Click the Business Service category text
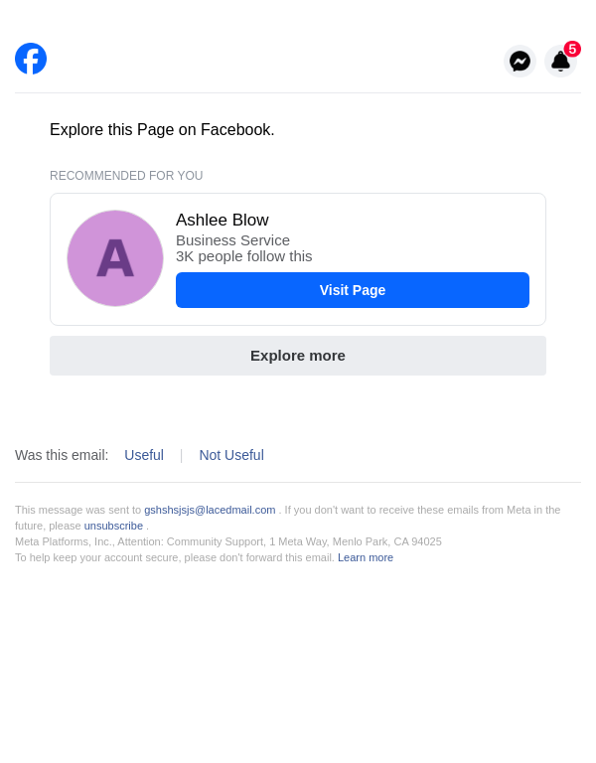 [x=232, y=240]
